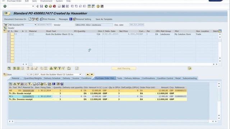230x129 pixels.
Task: Click the green Back arrow icon
Action: click(x=46, y=6)
